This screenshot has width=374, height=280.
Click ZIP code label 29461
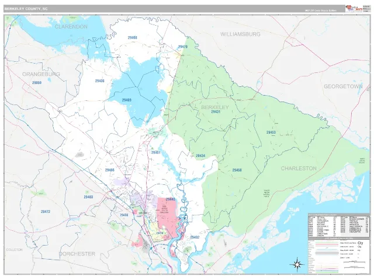click(156, 153)
